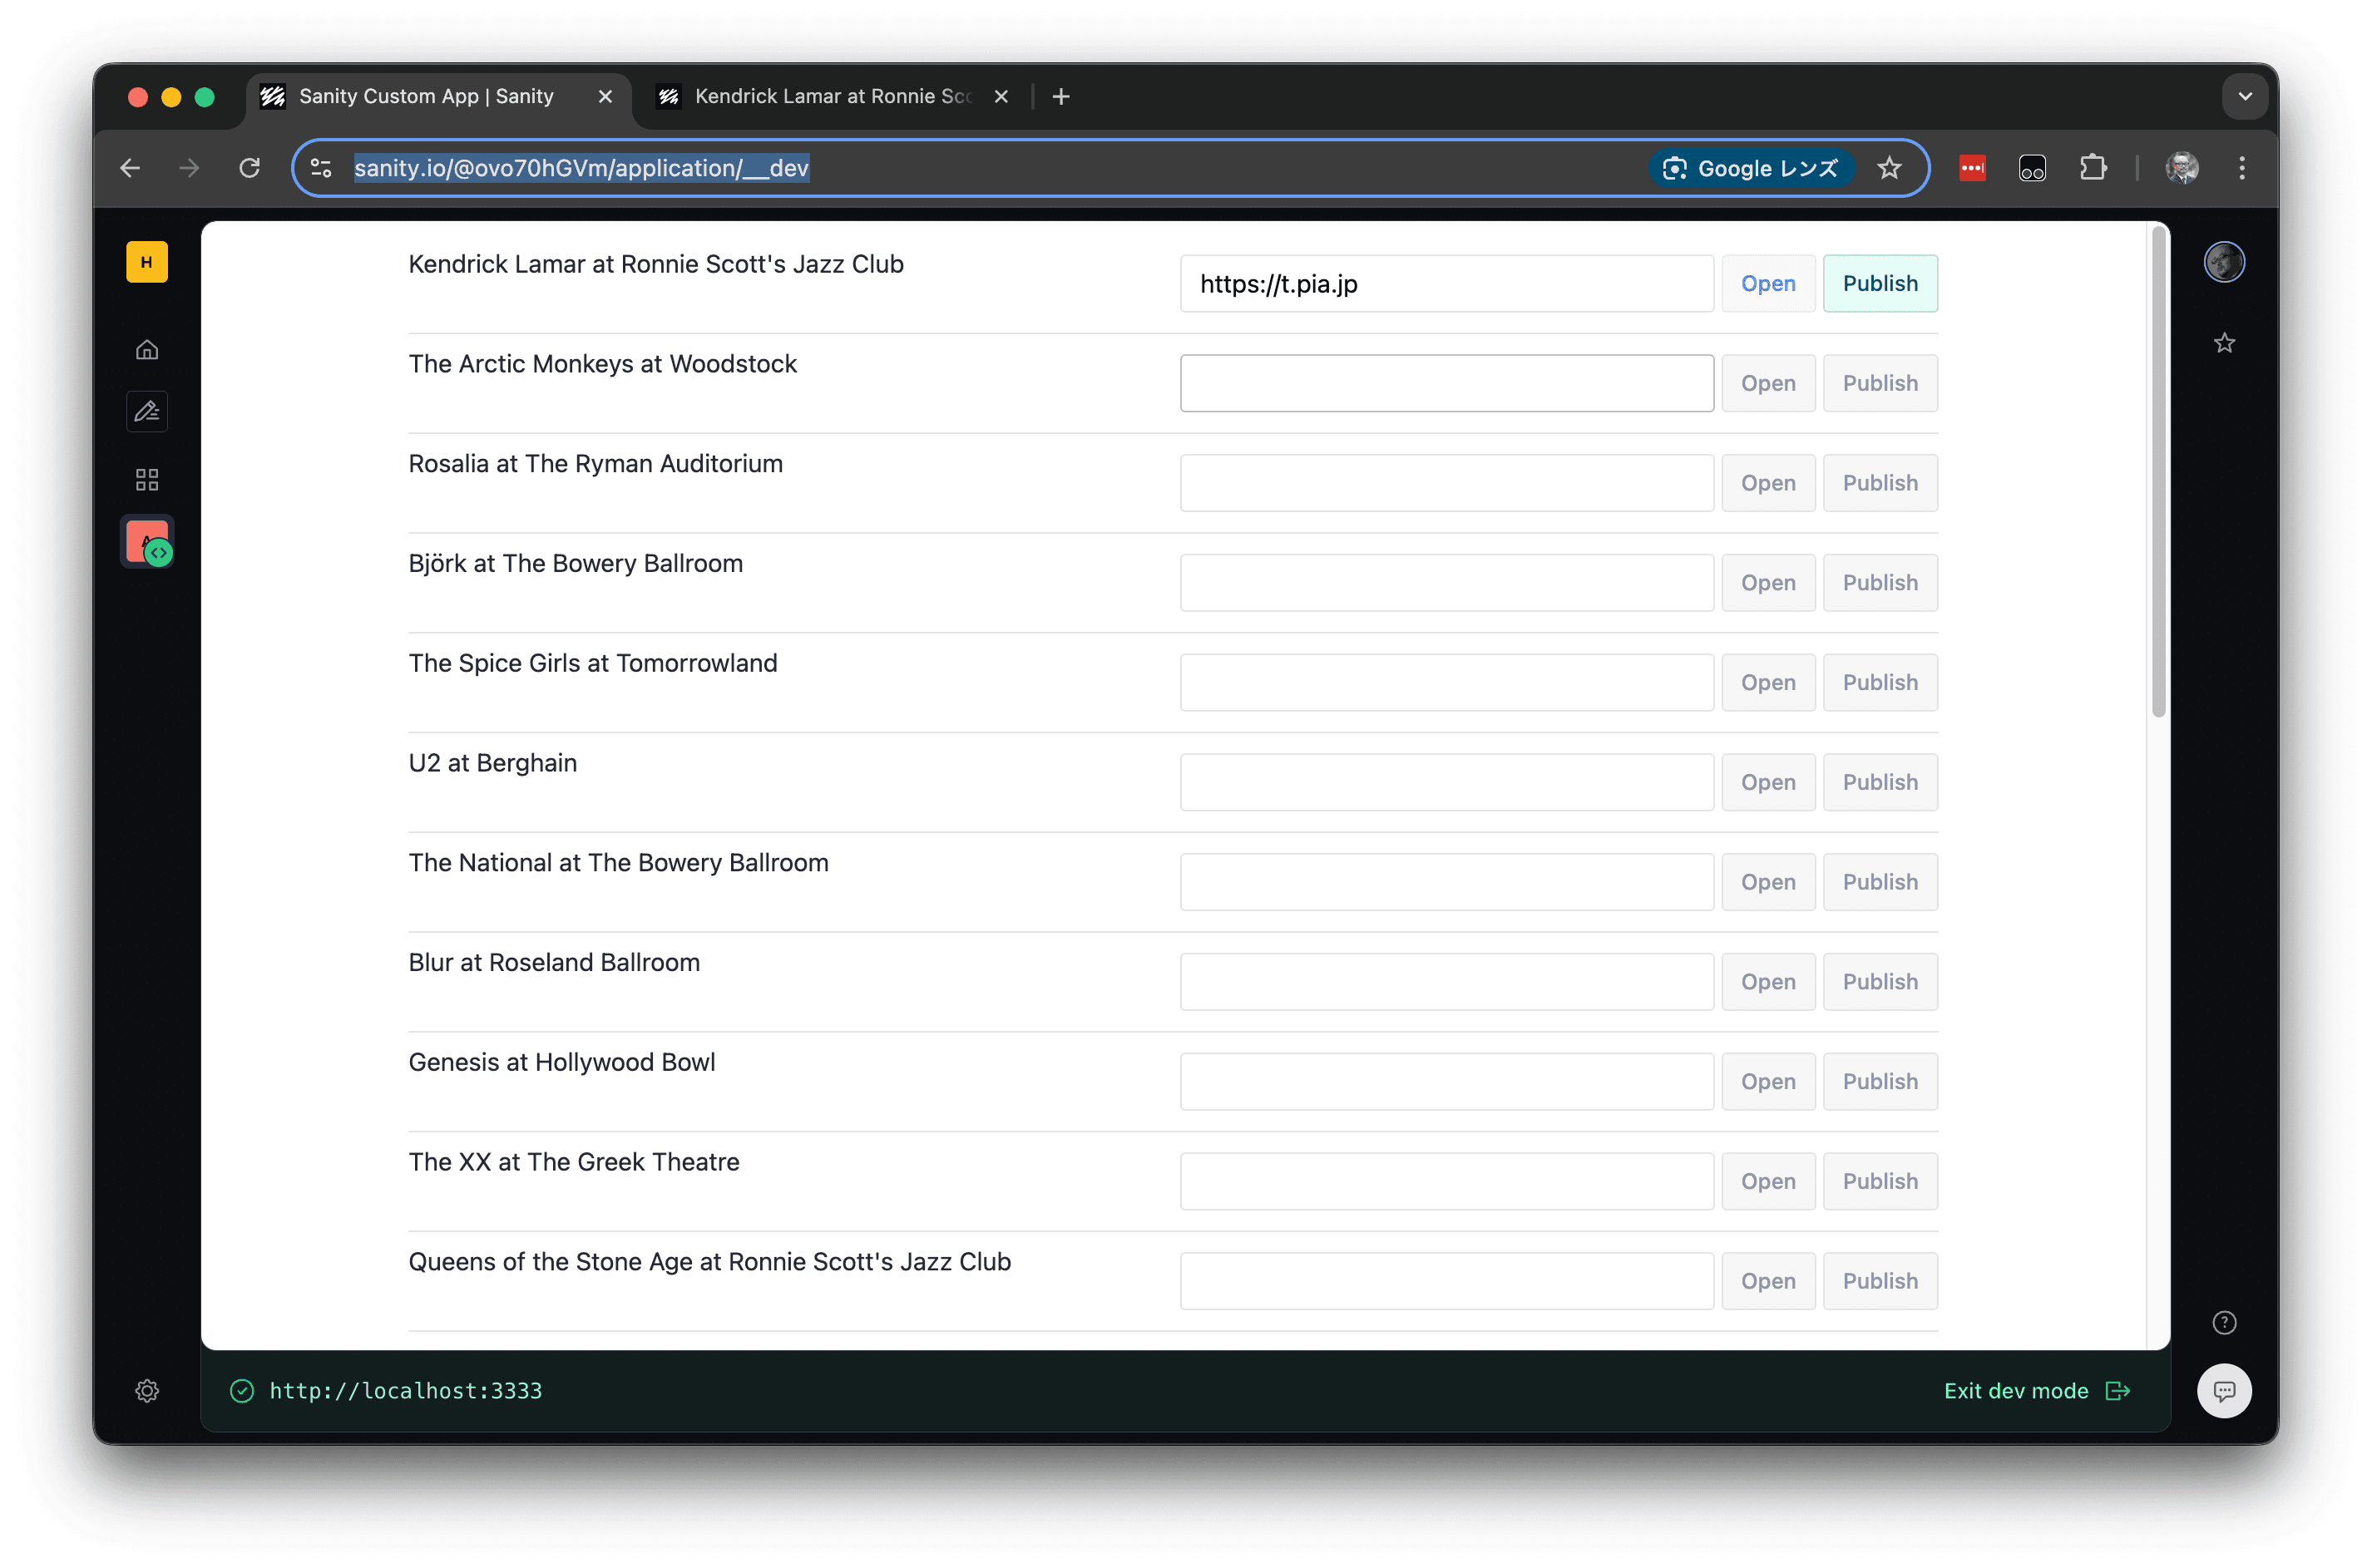Click the Arctic Monkeys URL input field
Image resolution: width=2372 pixels, height=1568 pixels.
pyautogui.click(x=1445, y=383)
